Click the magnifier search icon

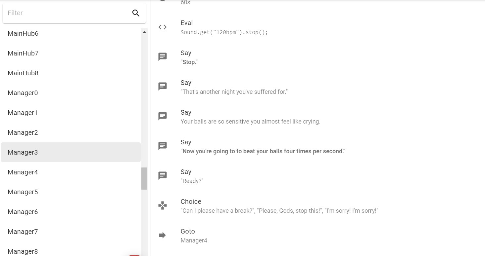tap(136, 13)
